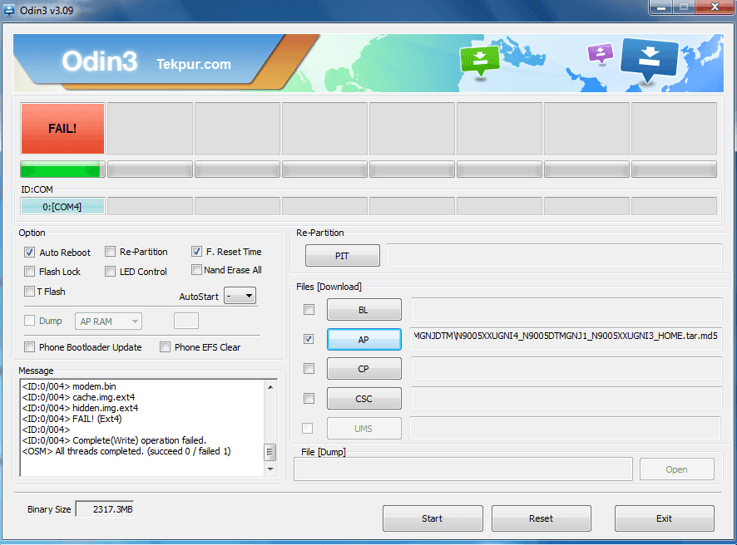Click the CP file path field

[566, 369]
